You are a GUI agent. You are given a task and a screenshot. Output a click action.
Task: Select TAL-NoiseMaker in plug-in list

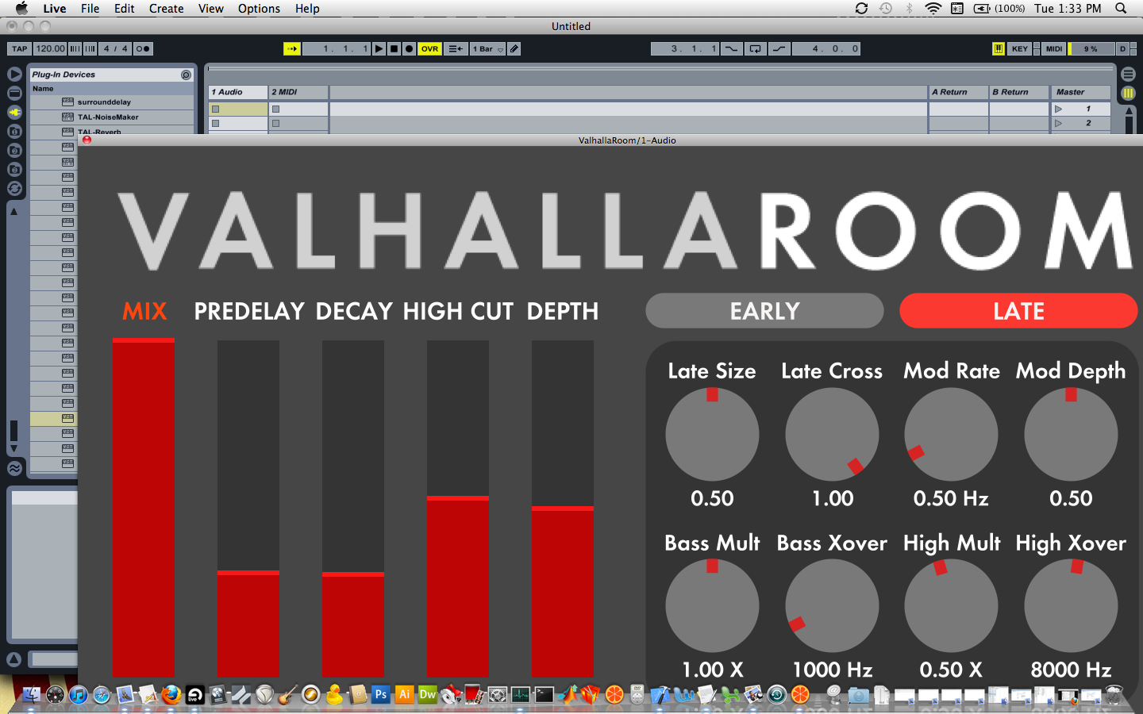point(112,117)
